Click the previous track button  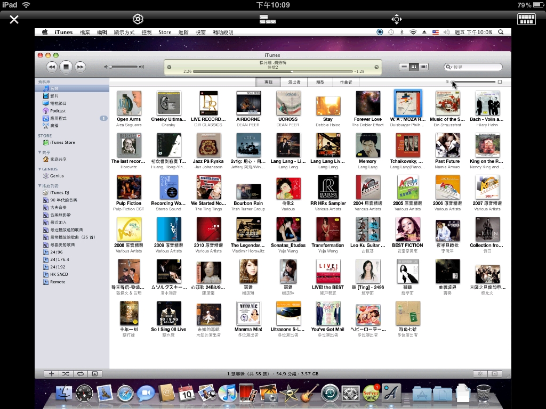pyautogui.click(x=52, y=67)
